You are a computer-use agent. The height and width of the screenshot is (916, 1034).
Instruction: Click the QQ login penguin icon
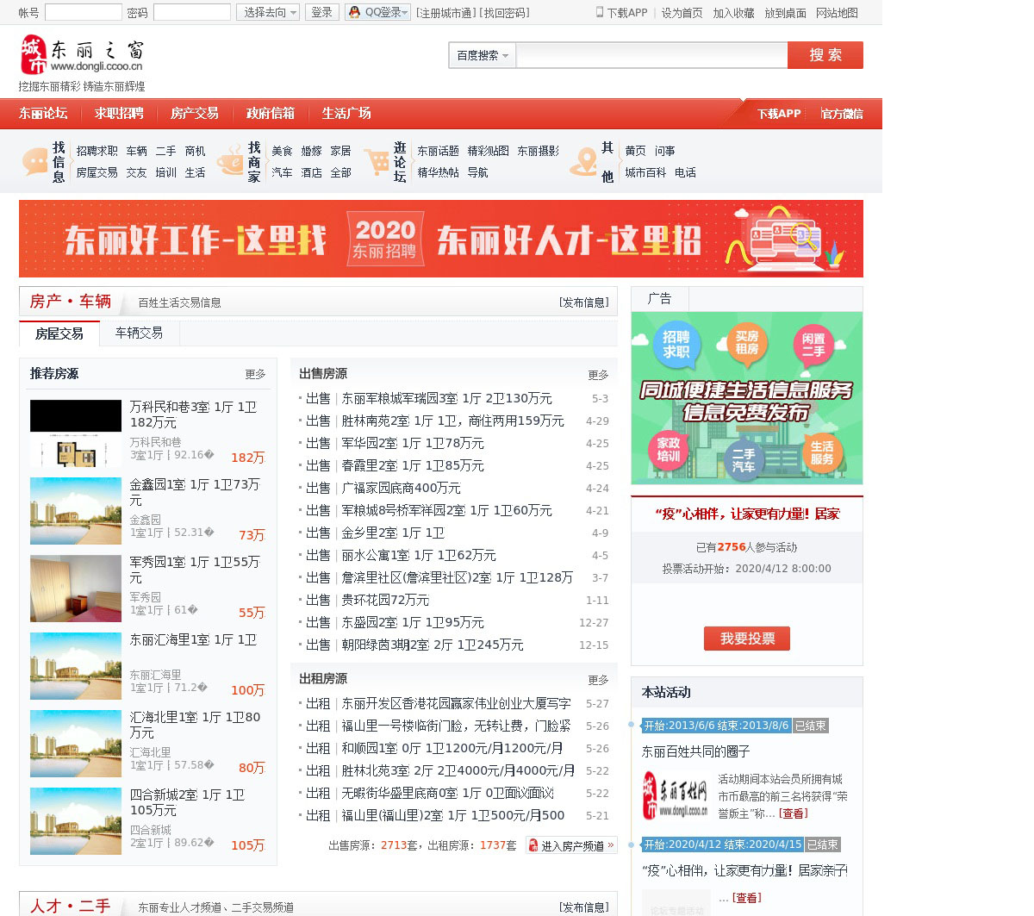point(354,12)
